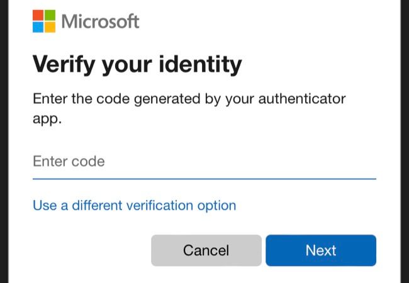Click the blank white area left of Cancel

tap(88, 250)
